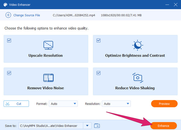
Task: Select the Reduce Video Shaking label
Action: (x=135, y=88)
